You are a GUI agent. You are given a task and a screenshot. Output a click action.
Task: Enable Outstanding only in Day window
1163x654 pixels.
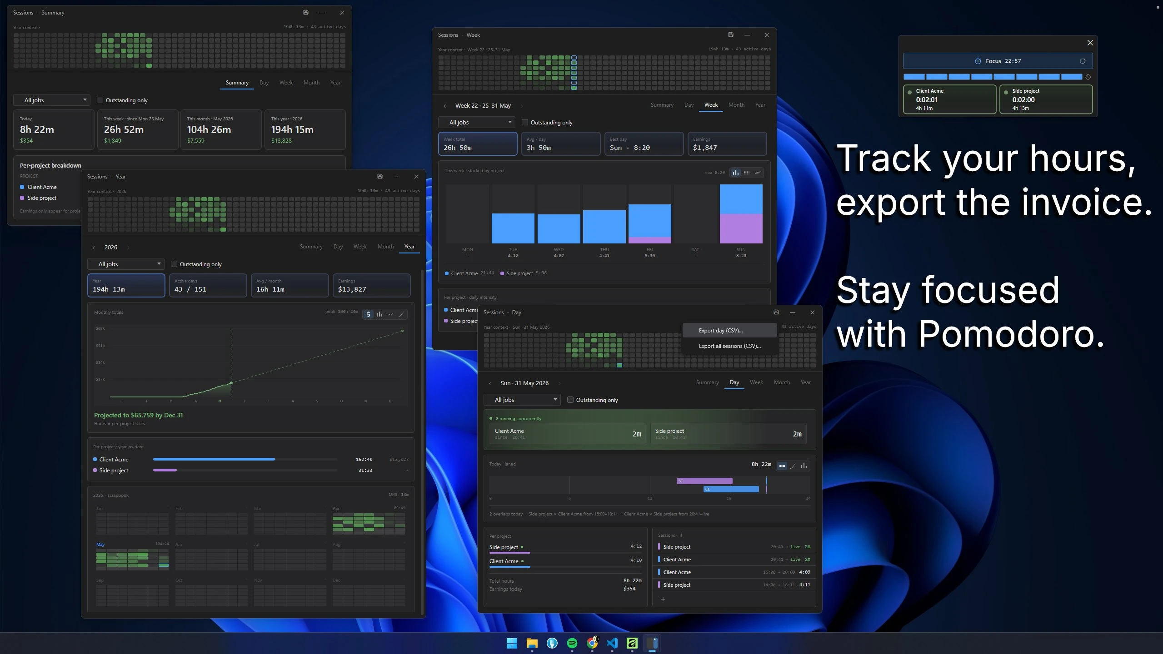point(570,400)
